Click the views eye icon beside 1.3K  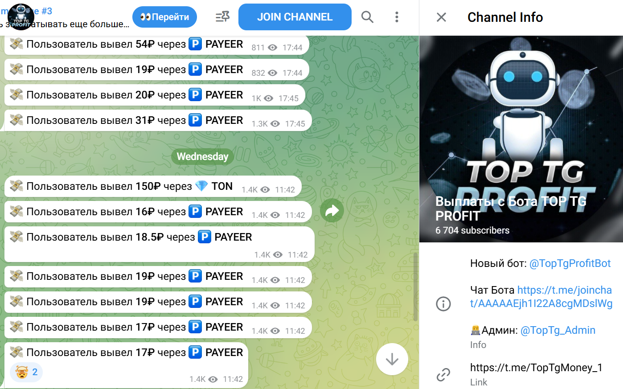tap(275, 124)
